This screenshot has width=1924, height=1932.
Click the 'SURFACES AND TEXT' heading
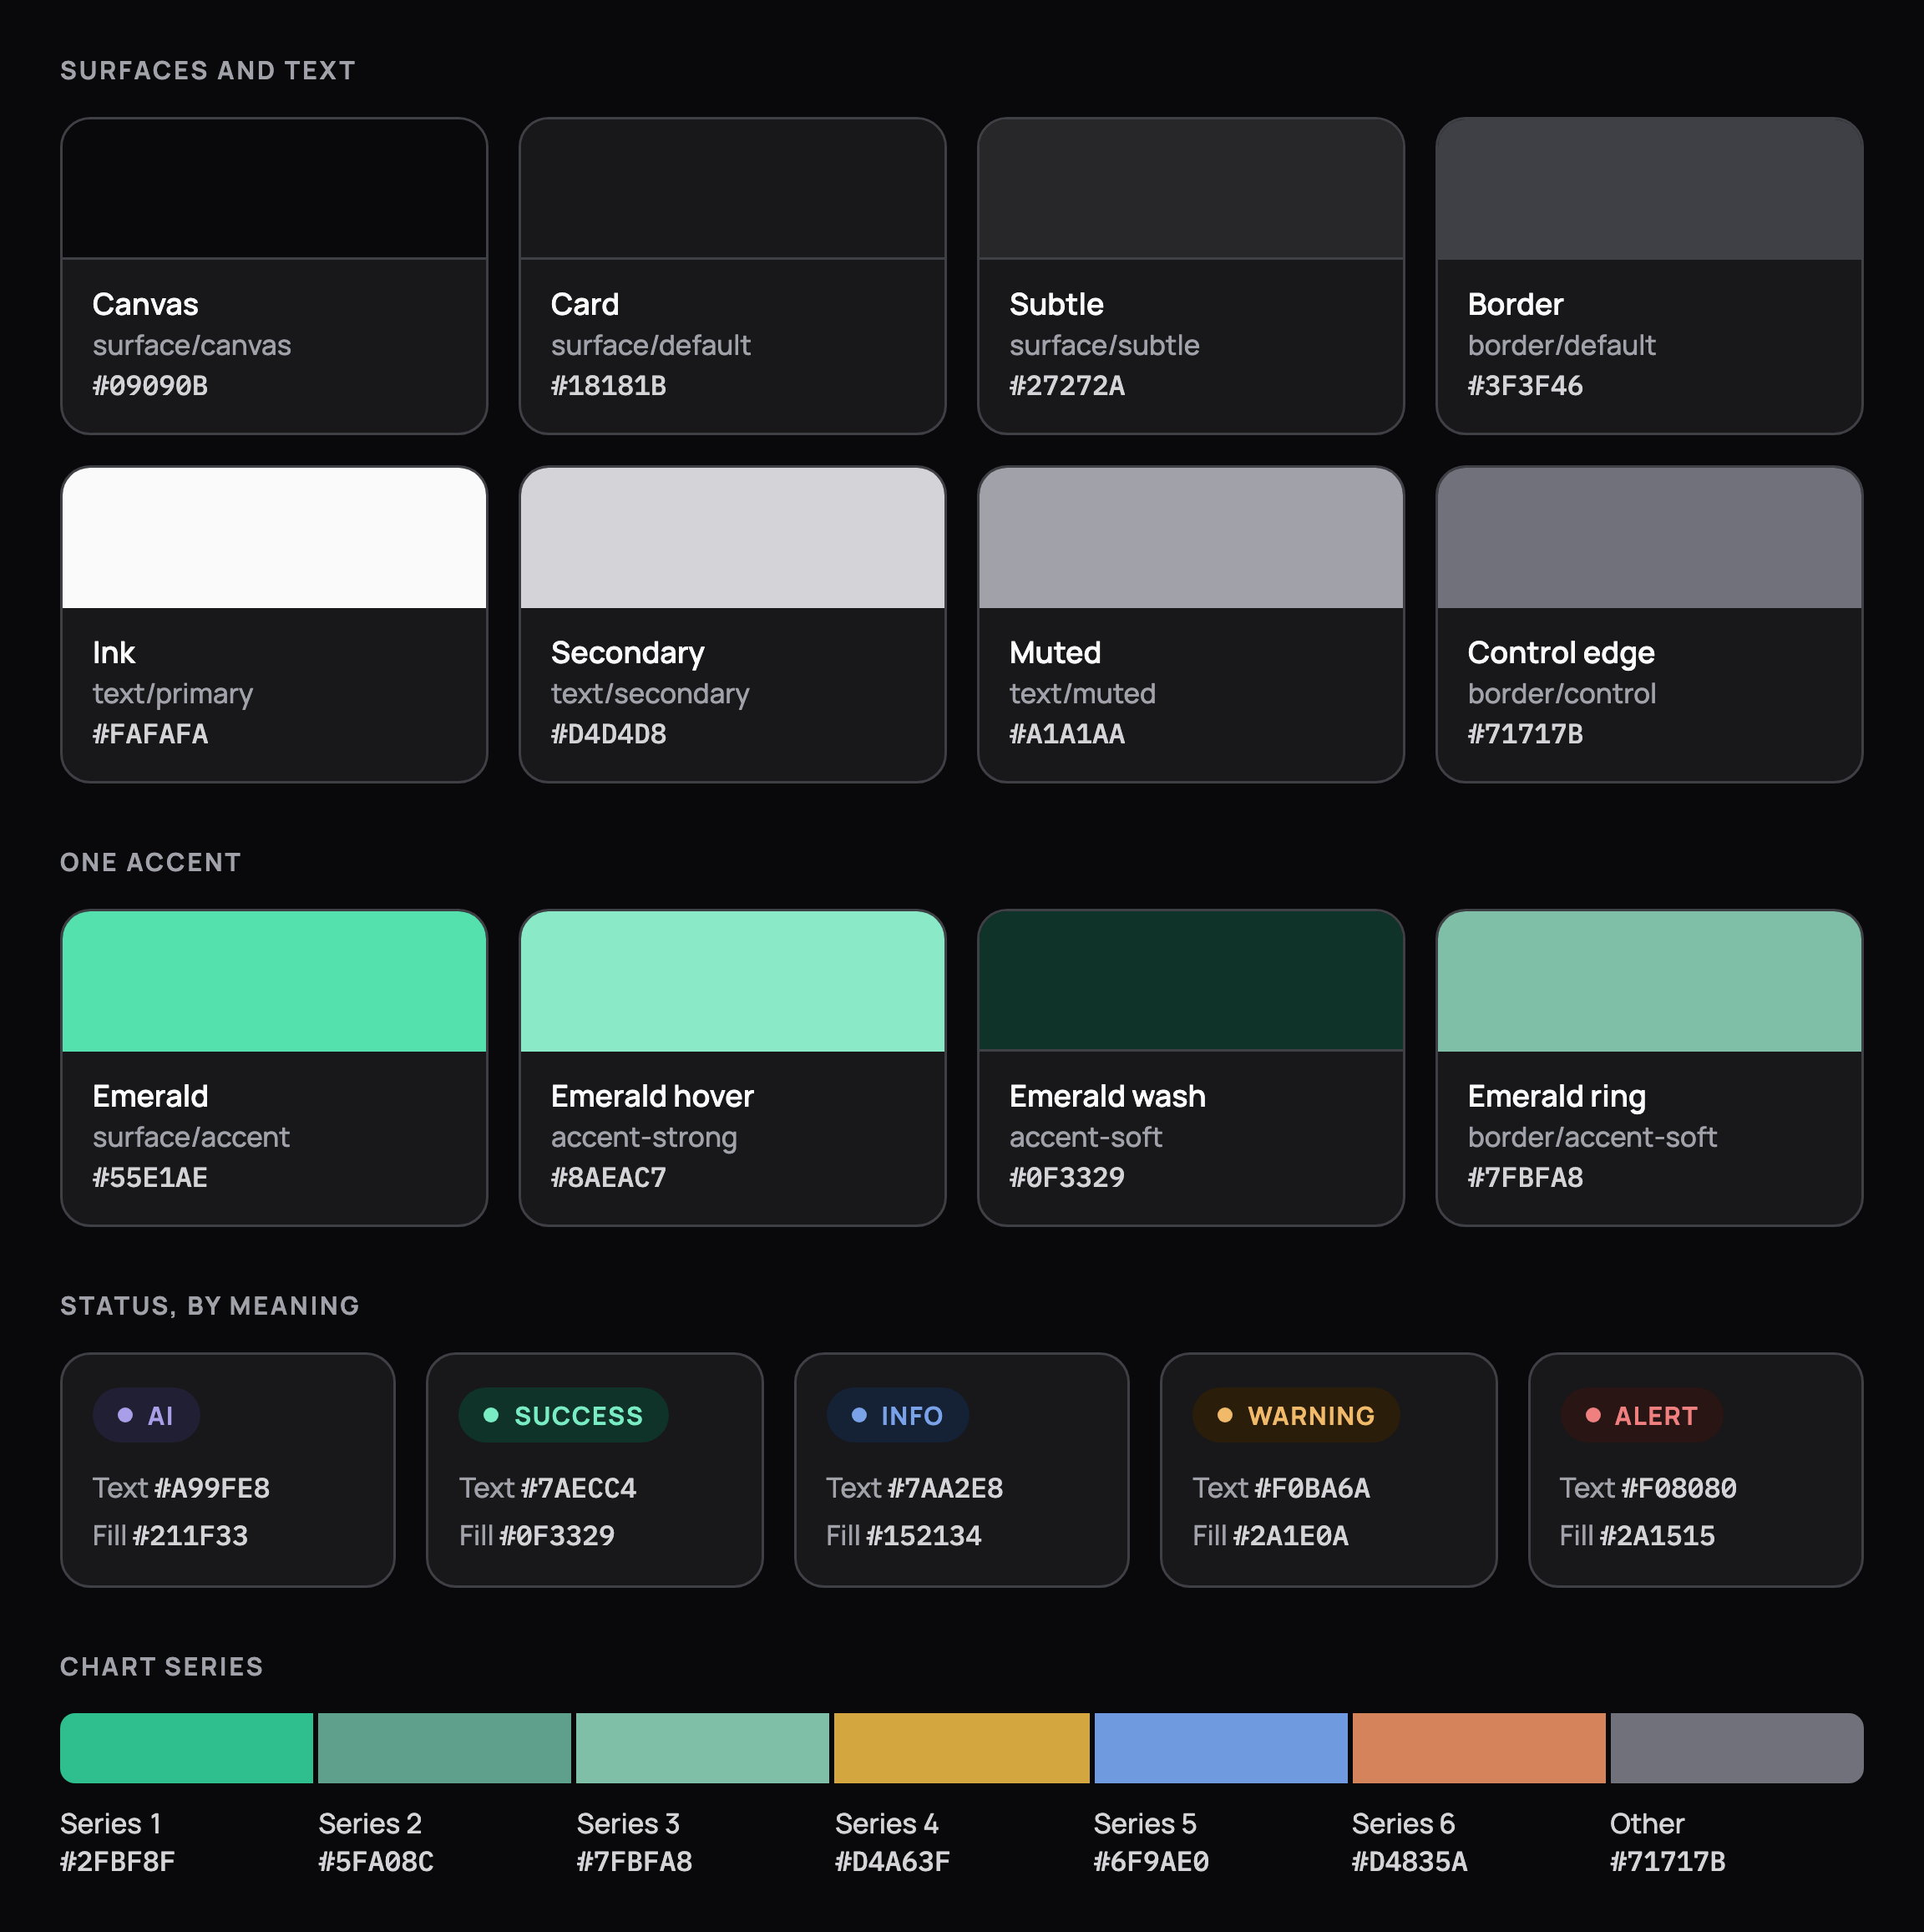click(208, 70)
